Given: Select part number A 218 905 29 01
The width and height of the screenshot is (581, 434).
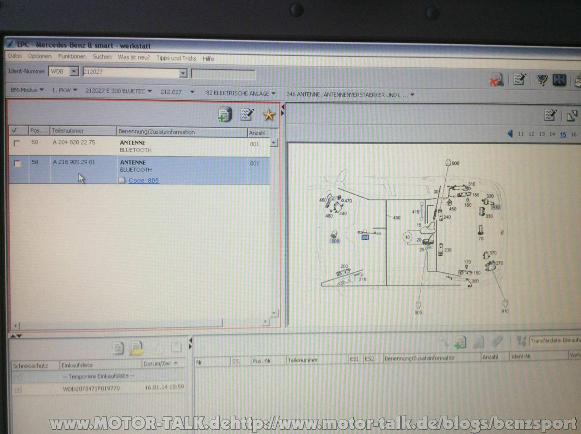Looking at the screenshot, I should point(74,162).
